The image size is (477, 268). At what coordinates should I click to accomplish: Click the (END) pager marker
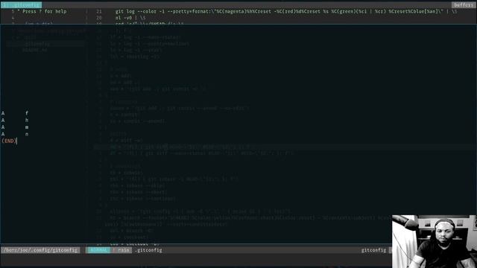(x=9, y=141)
